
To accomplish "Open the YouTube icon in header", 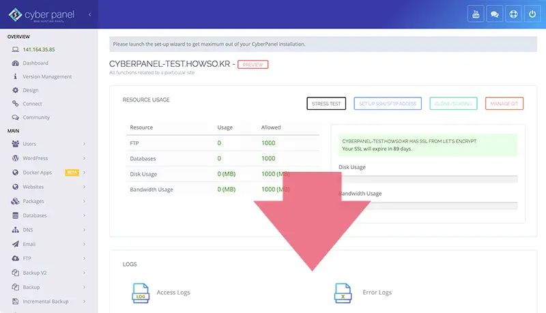I will pos(476,14).
